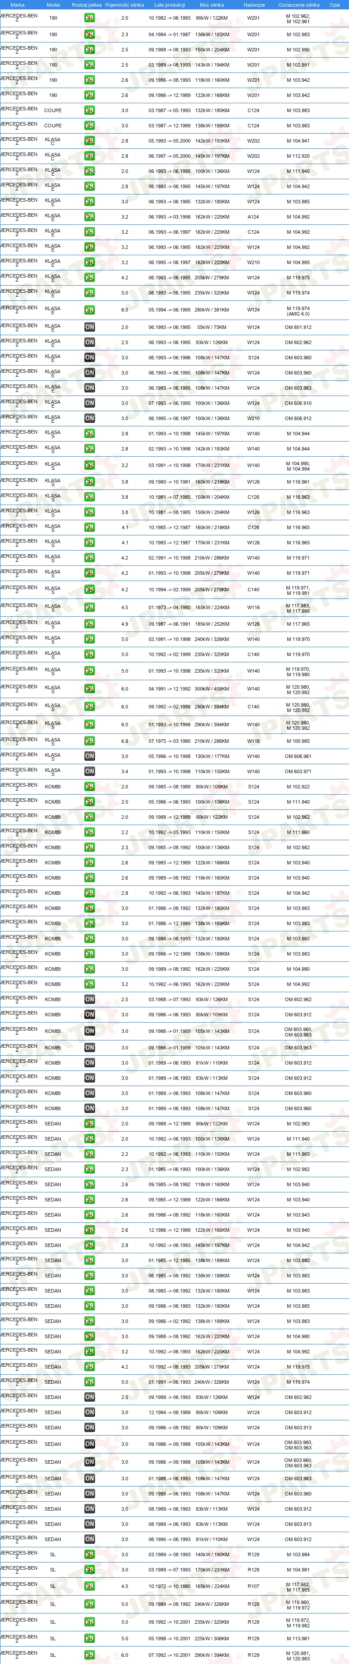Click the 300kW / 408KM power cell
Image resolution: width=349 pixels, height=1664 pixels.
212,689
